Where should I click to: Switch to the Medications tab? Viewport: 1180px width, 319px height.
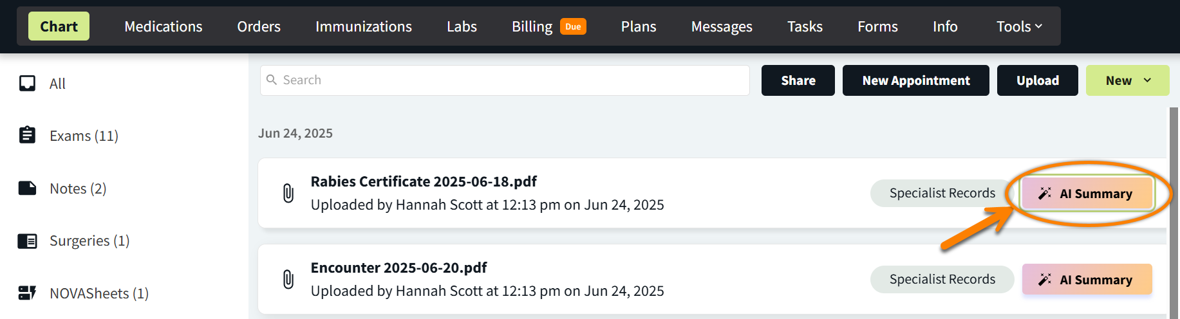pos(163,26)
